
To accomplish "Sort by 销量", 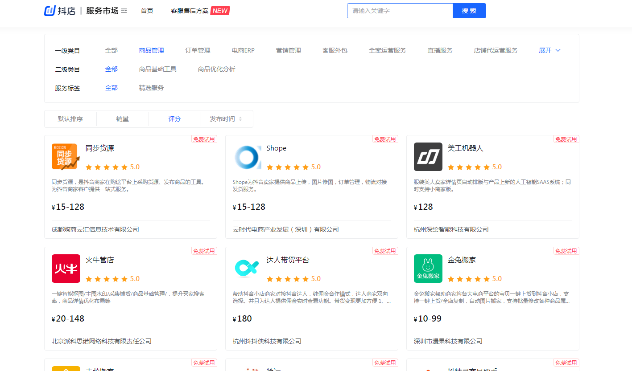I will pyautogui.click(x=123, y=119).
